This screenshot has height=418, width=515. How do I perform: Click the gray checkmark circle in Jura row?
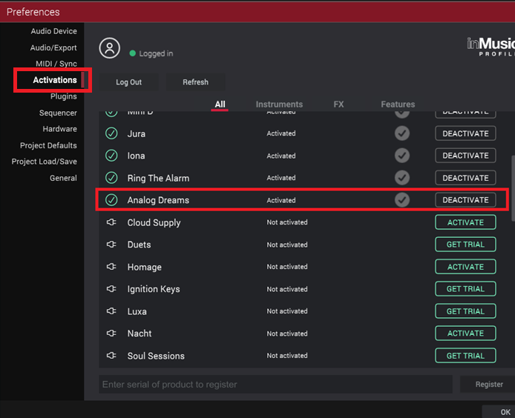pos(402,133)
